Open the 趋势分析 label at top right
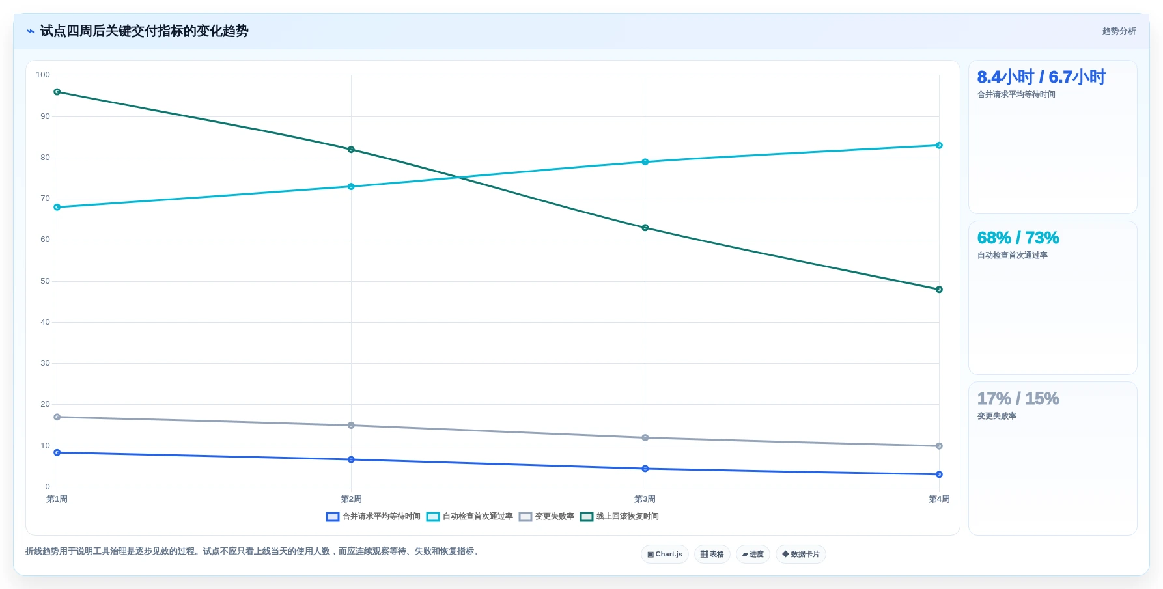This screenshot has height=589, width=1163. [1119, 31]
